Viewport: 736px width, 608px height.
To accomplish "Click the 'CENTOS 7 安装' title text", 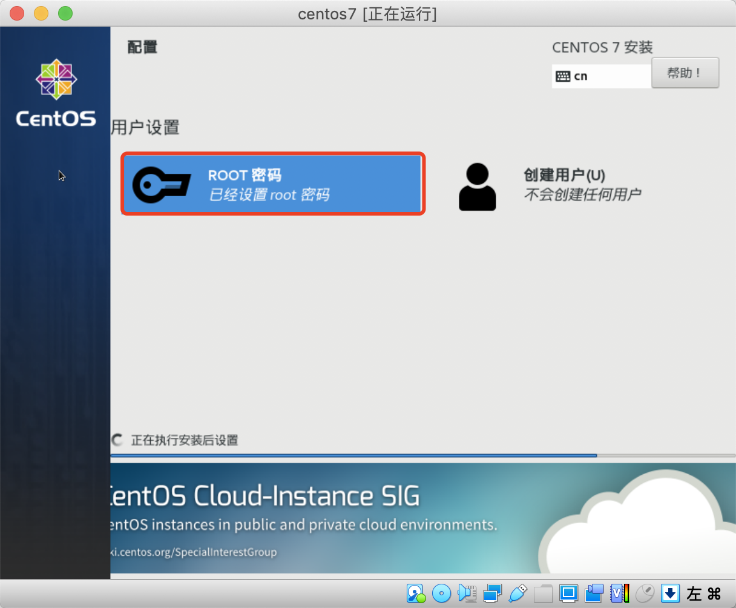I will [602, 47].
